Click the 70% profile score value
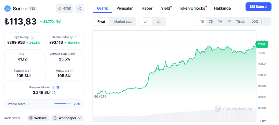 point(77,104)
